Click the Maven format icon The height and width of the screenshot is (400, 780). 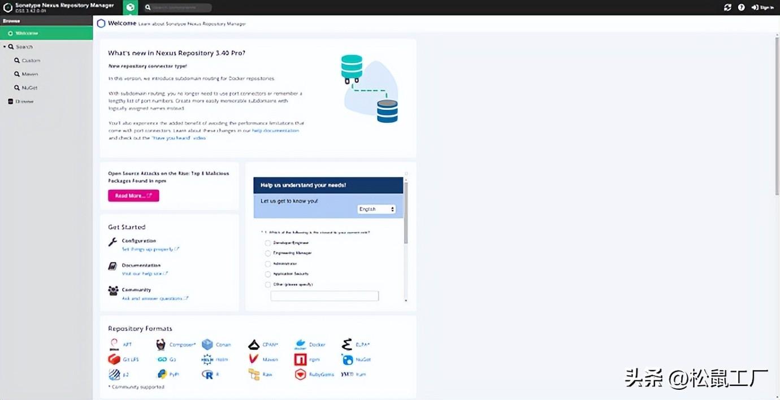pos(253,359)
